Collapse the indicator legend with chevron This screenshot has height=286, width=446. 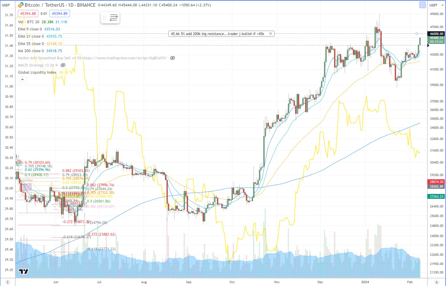[x=22, y=80]
